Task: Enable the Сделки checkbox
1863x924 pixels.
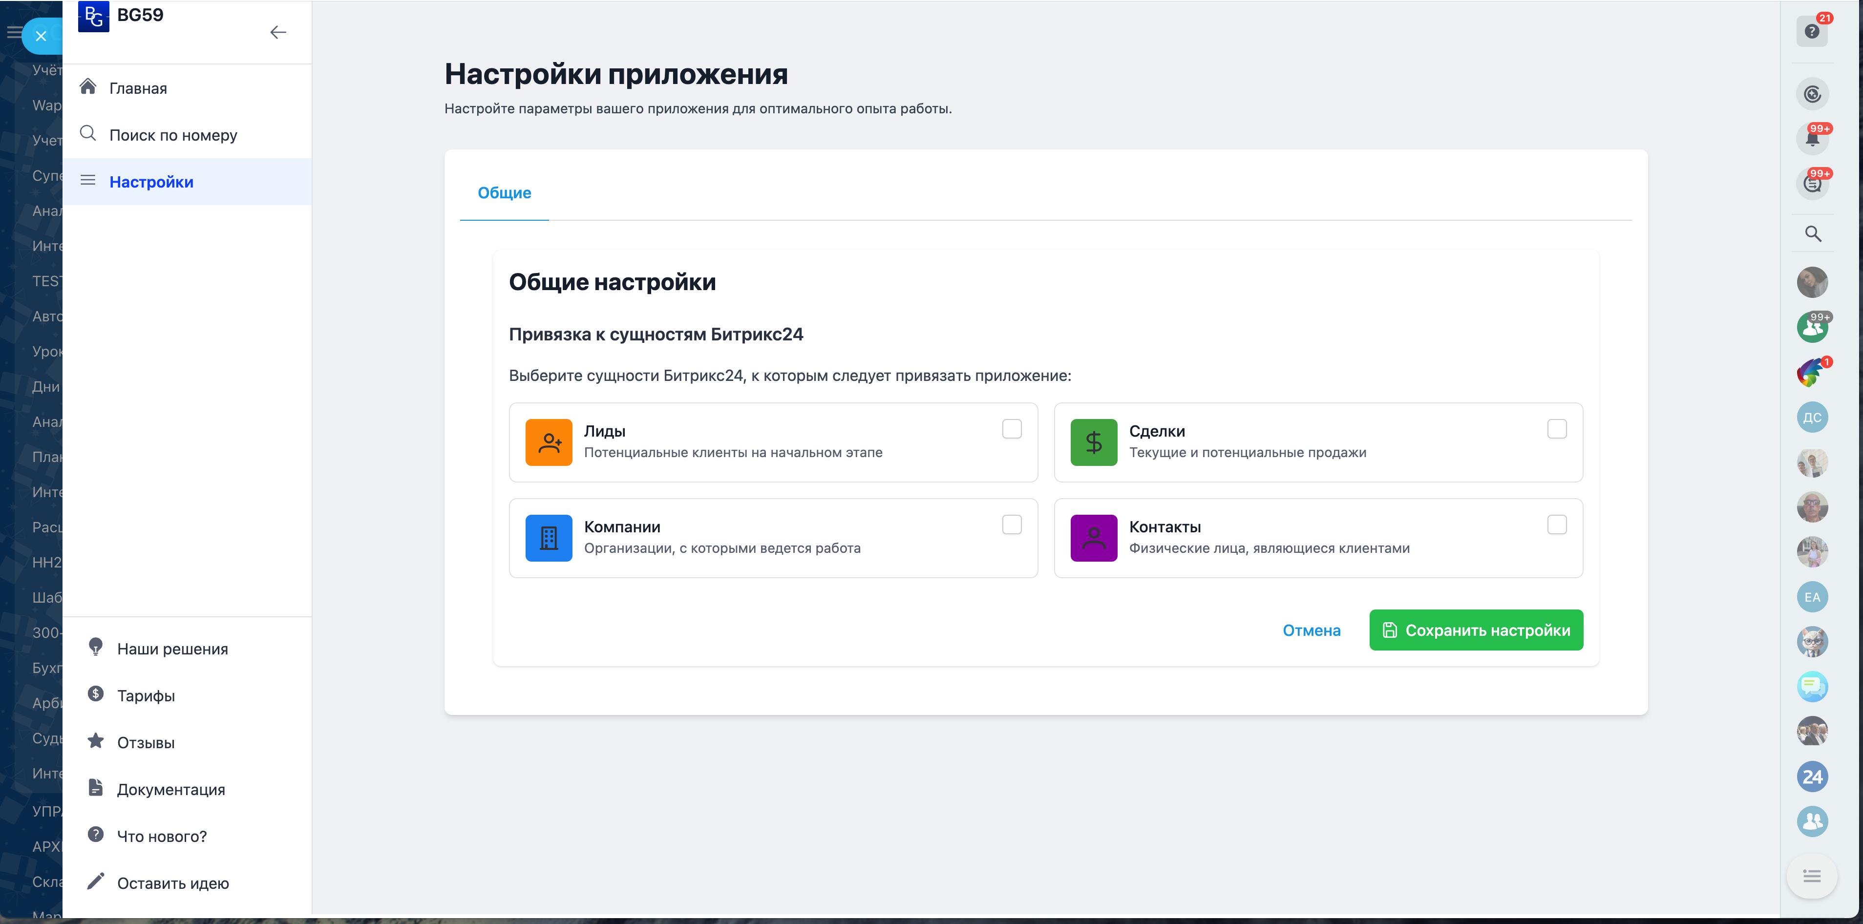Action: coord(1556,429)
